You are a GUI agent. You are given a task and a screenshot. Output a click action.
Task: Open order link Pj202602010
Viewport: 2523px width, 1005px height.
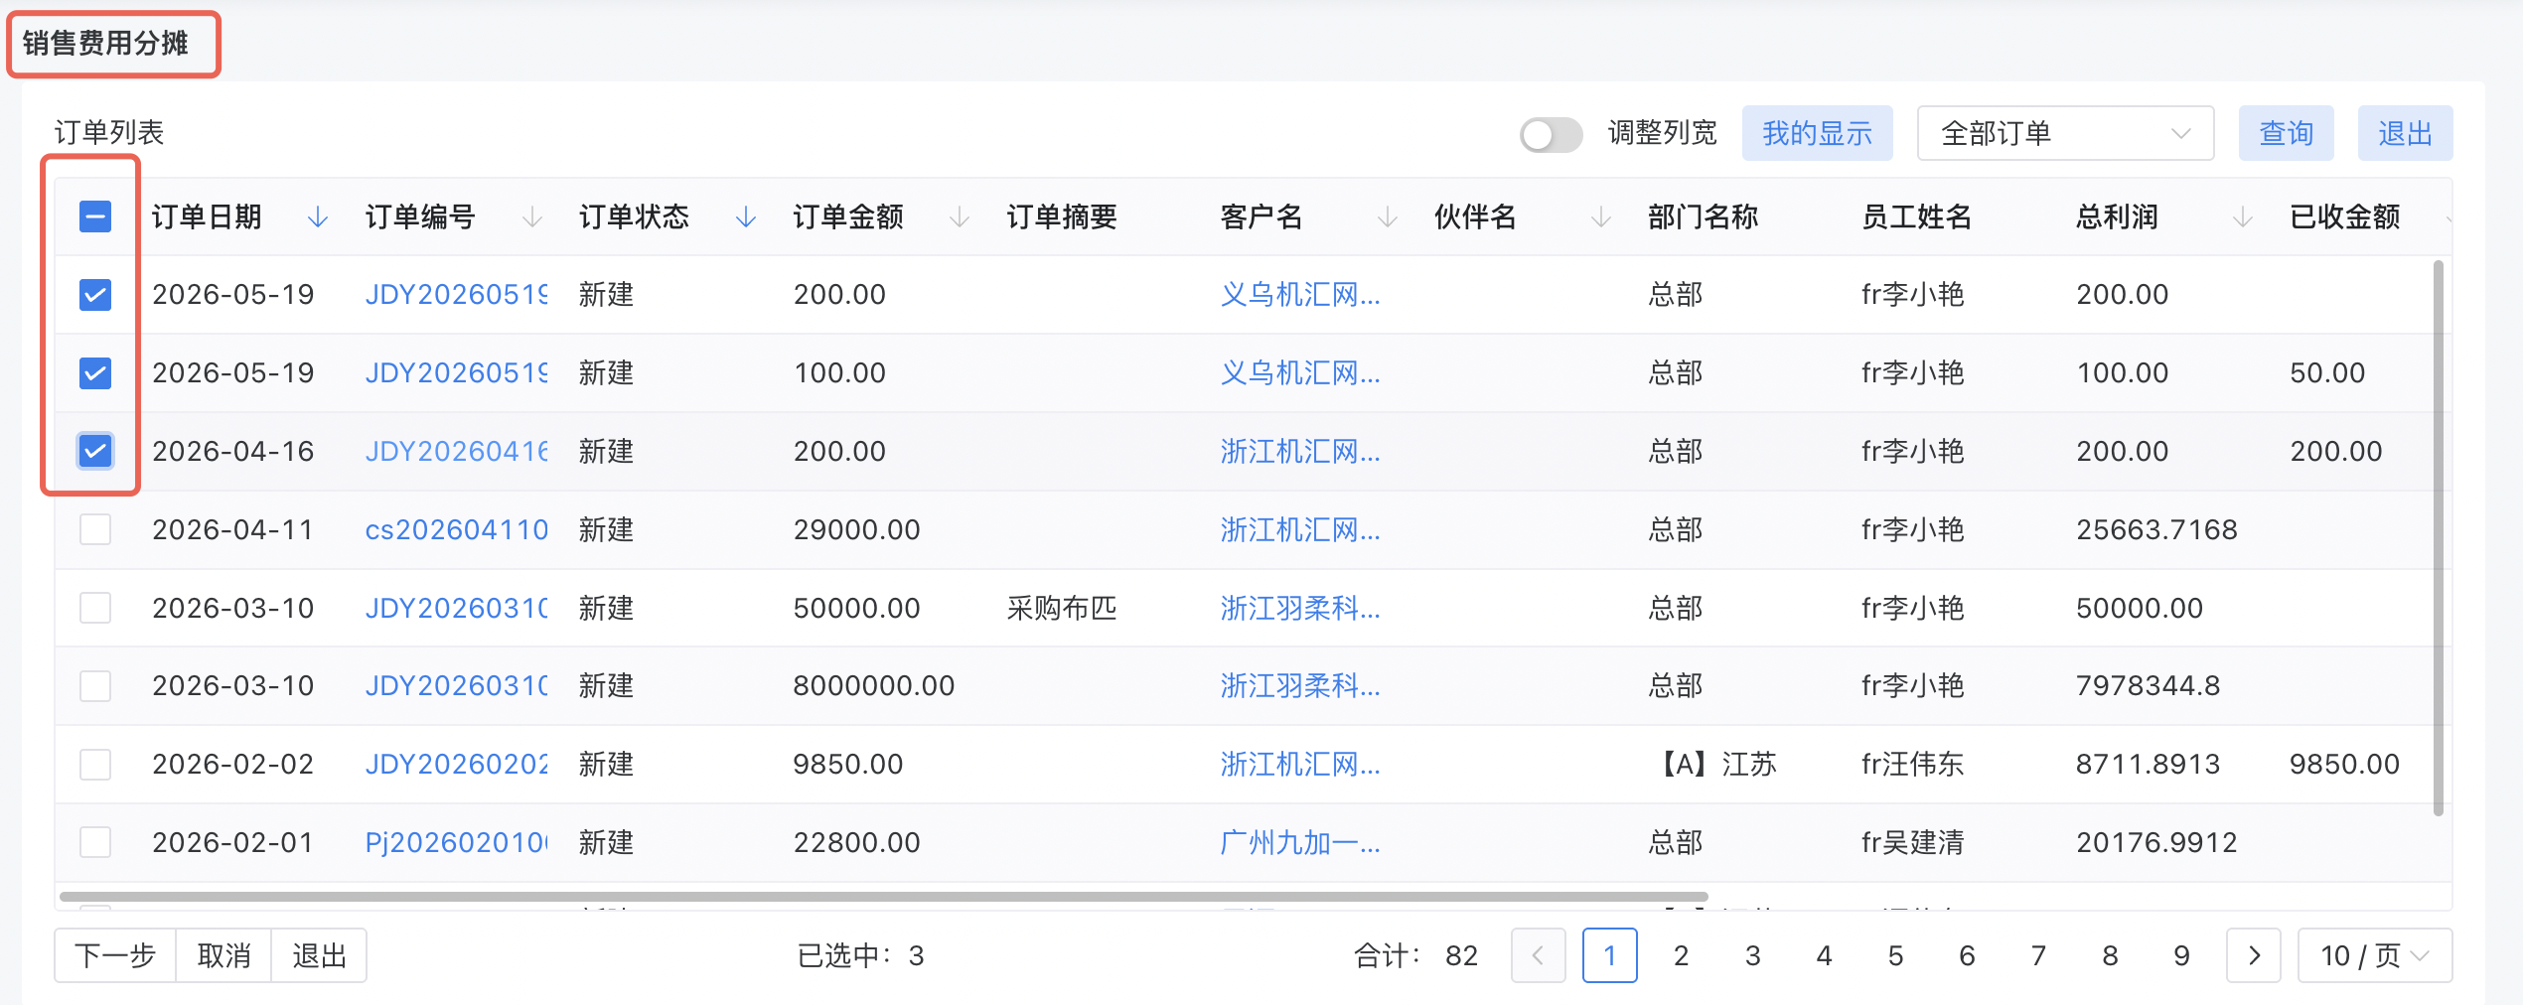tap(456, 842)
